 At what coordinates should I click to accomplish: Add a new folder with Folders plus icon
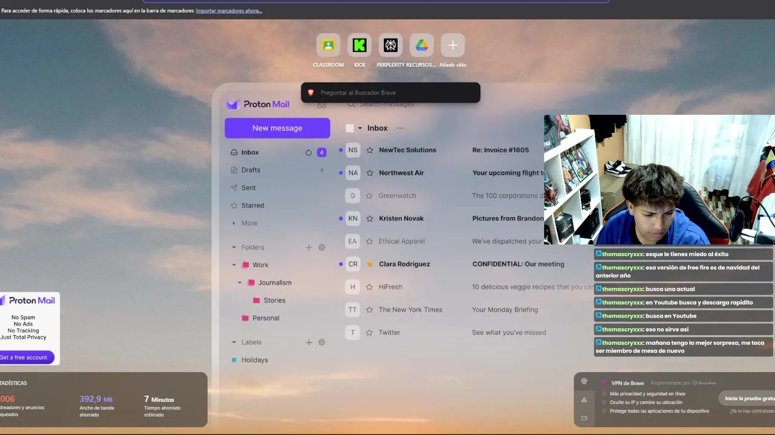[309, 248]
